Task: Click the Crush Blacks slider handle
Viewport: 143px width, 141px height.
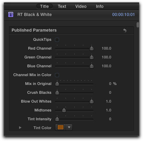Action: point(57,92)
